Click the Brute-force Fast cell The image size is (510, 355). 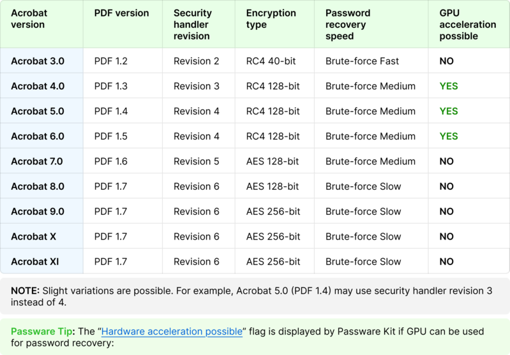click(362, 61)
